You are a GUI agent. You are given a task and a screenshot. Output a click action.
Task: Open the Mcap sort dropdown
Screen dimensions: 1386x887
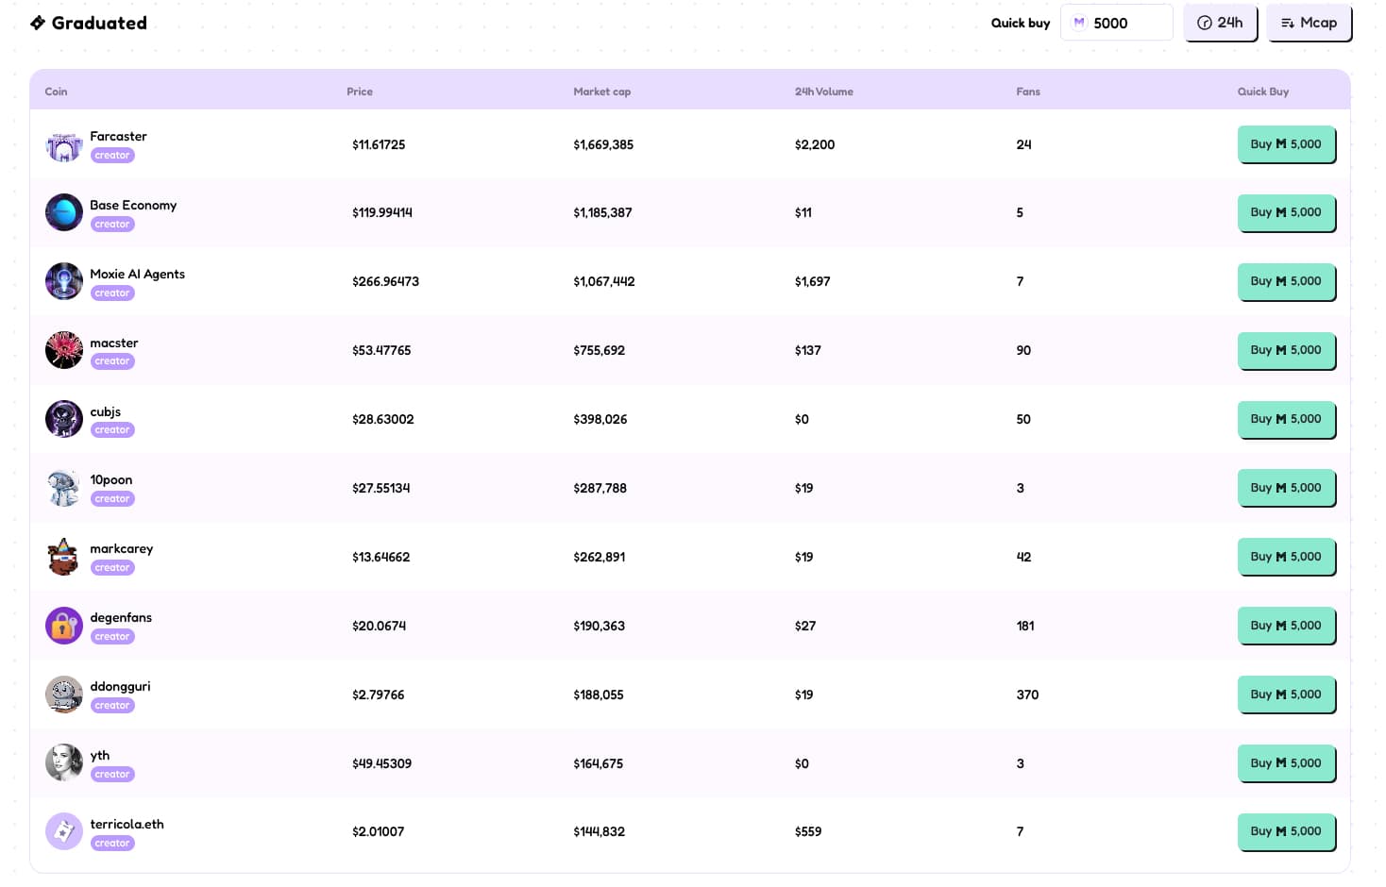pyautogui.click(x=1309, y=23)
